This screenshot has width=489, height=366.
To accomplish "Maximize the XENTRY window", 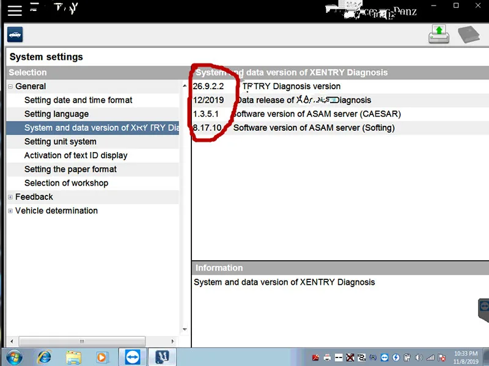I will tap(456, 5).
